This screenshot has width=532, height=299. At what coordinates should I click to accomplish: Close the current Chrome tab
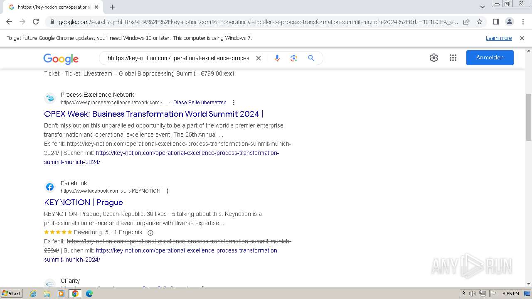(x=96, y=7)
